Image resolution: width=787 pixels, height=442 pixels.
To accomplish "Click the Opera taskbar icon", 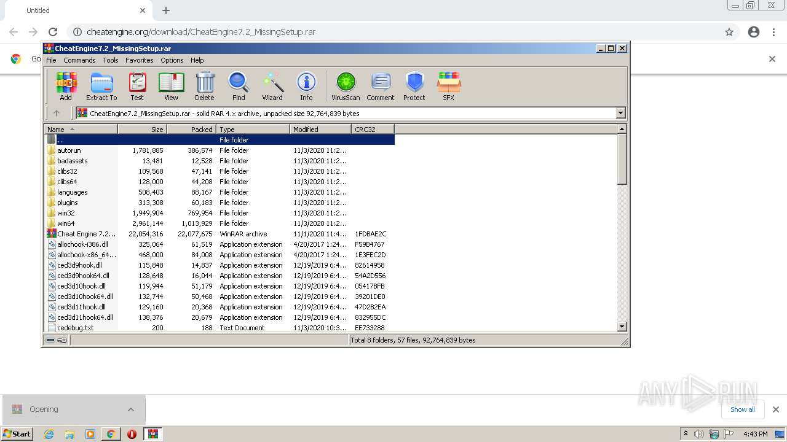I will [x=132, y=434].
